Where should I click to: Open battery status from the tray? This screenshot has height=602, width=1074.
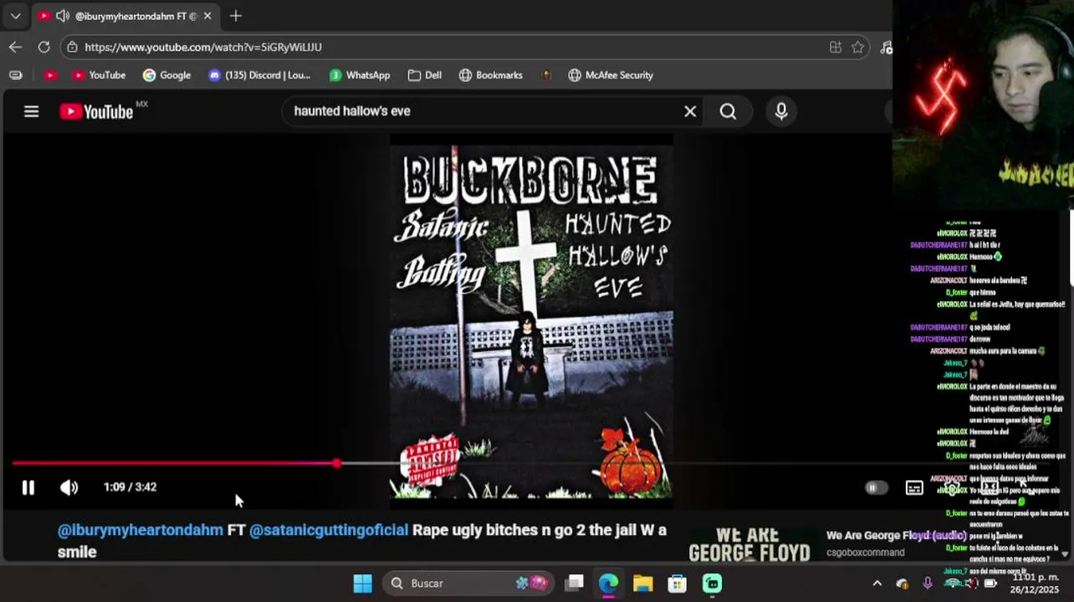point(990,583)
